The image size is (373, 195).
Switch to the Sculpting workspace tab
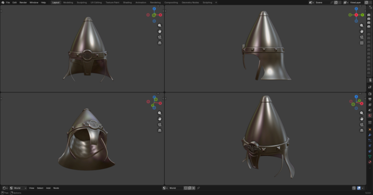(x=82, y=3)
